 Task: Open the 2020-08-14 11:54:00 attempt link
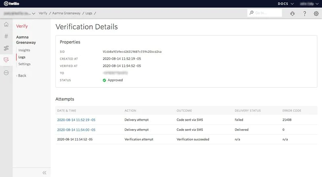pos(76,130)
